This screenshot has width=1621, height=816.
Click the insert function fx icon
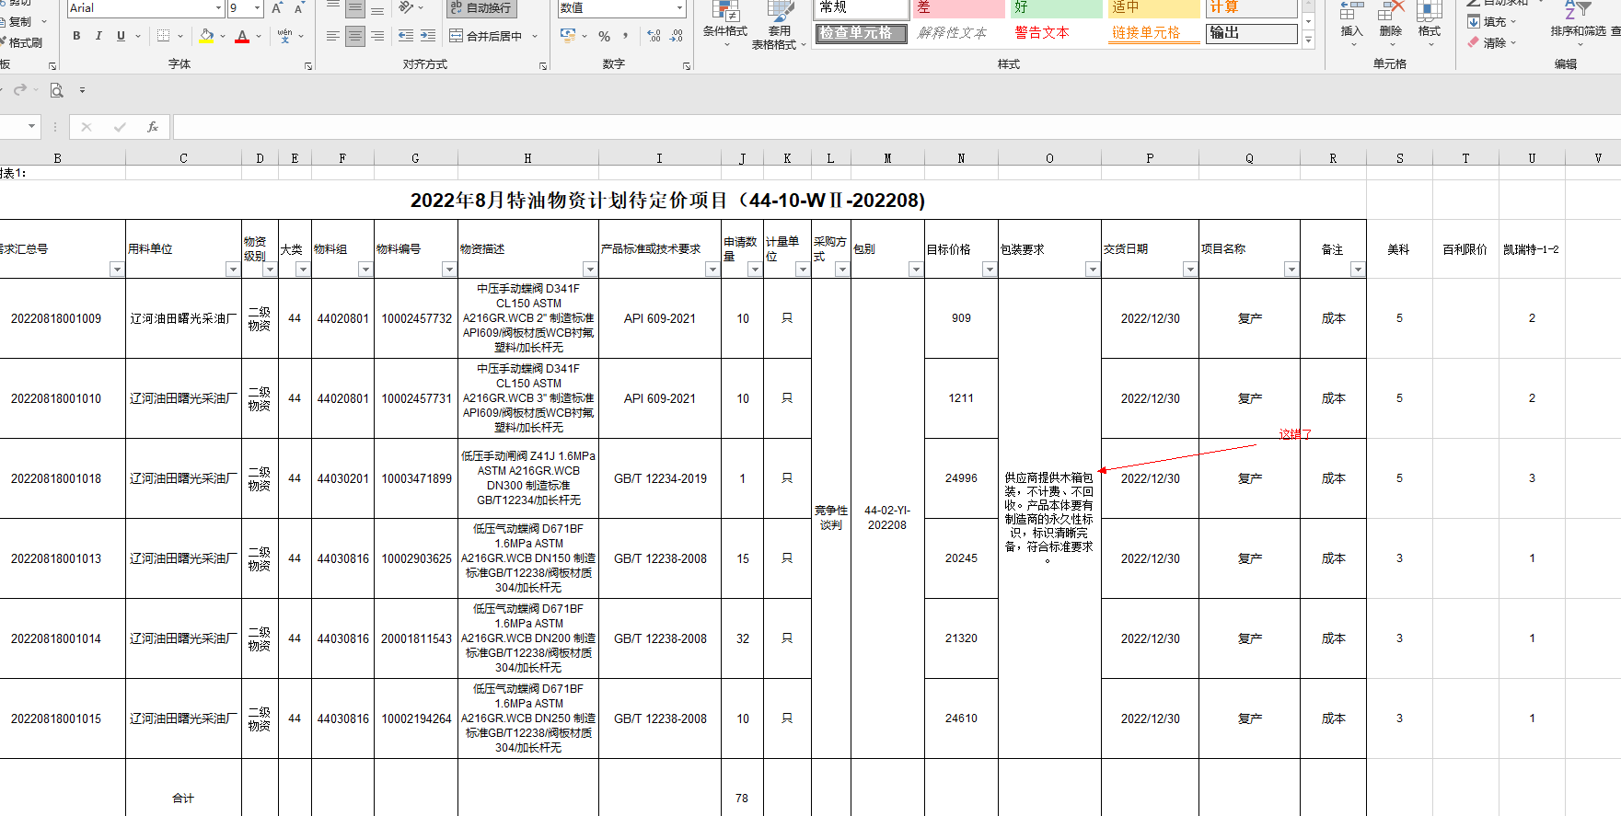point(153,127)
